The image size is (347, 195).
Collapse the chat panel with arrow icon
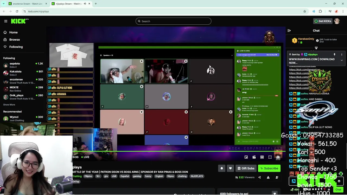[289, 31]
